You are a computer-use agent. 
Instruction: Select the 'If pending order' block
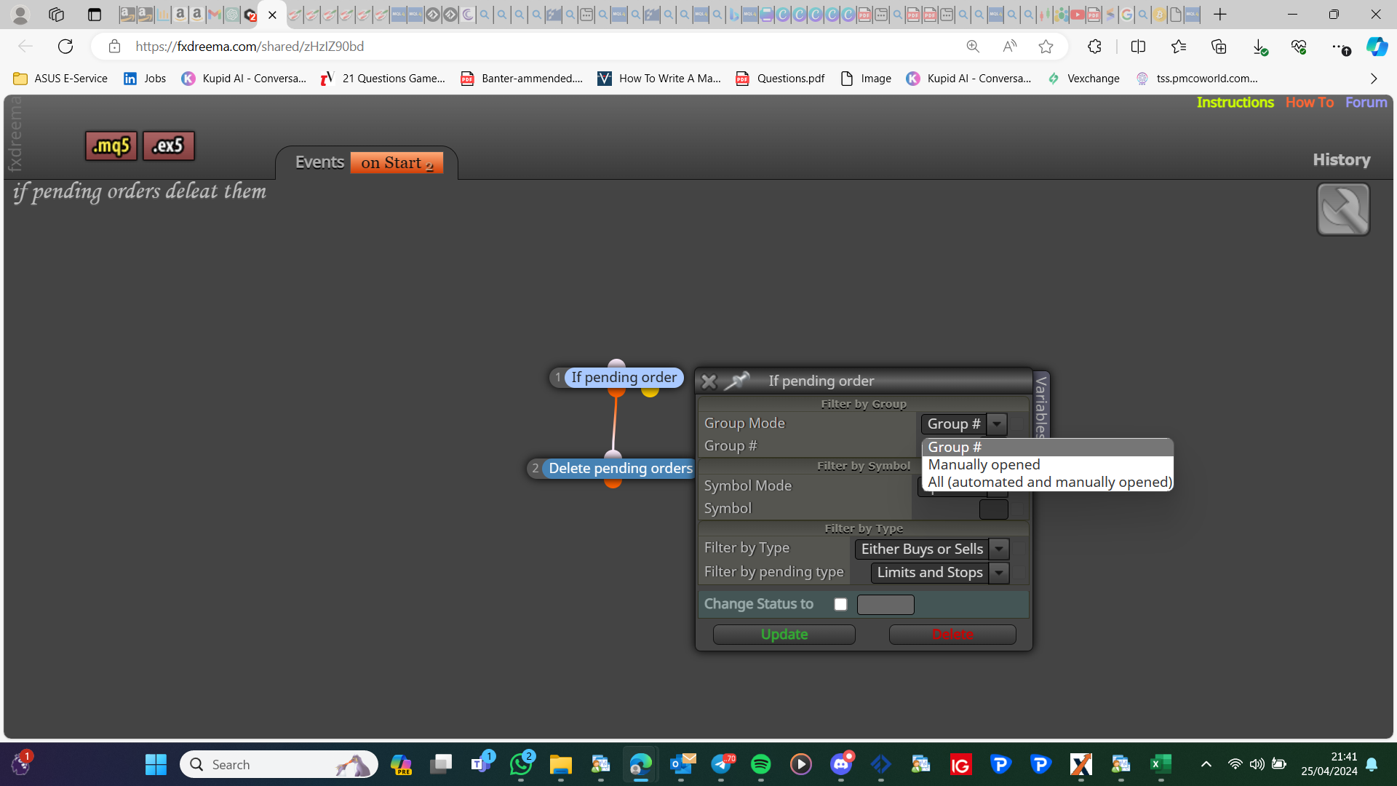(x=624, y=378)
